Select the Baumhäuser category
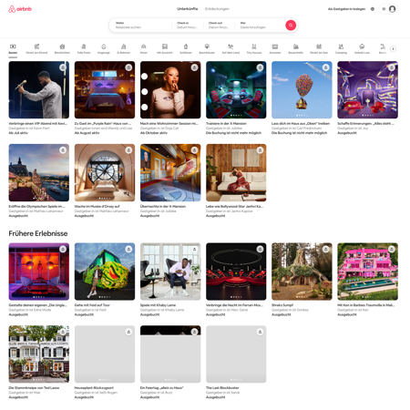Image resolution: width=410 pixels, height=410 pixels. coord(207,49)
